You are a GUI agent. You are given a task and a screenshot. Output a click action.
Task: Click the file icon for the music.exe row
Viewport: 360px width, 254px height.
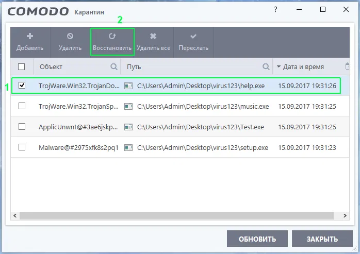(x=128, y=107)
